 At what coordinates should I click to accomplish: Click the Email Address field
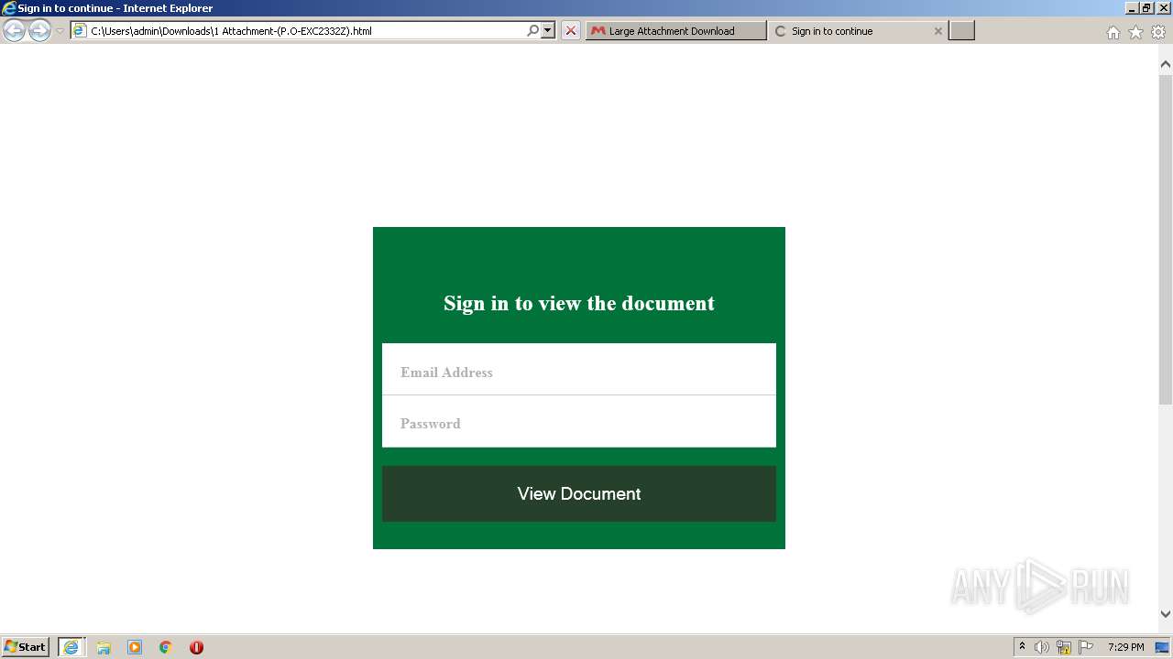point(579,370)
